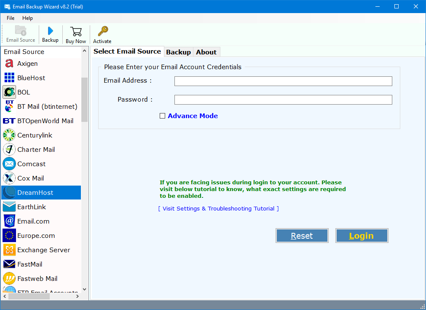
Task: Click the horizontal scroll left arrow
Action: (5, 296)
